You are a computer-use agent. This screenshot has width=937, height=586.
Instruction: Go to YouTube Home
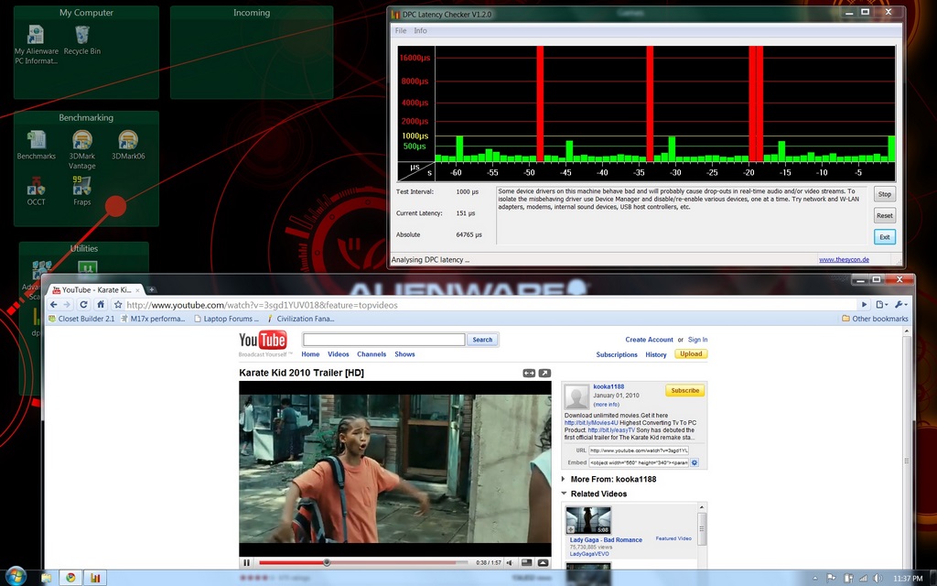pos(310,354)
